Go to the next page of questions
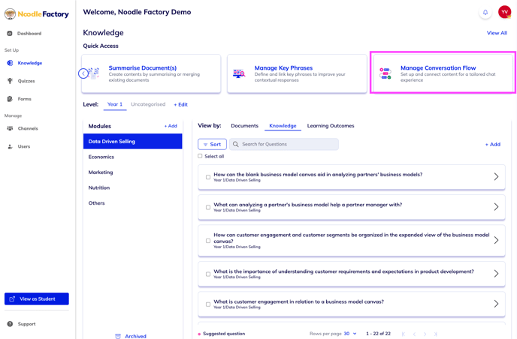Screen dimensions: 517x339 (425, 334)
